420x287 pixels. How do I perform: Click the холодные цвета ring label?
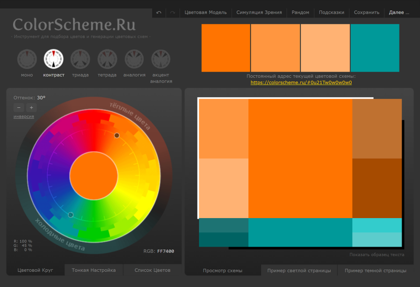click(x=60, y=234)
